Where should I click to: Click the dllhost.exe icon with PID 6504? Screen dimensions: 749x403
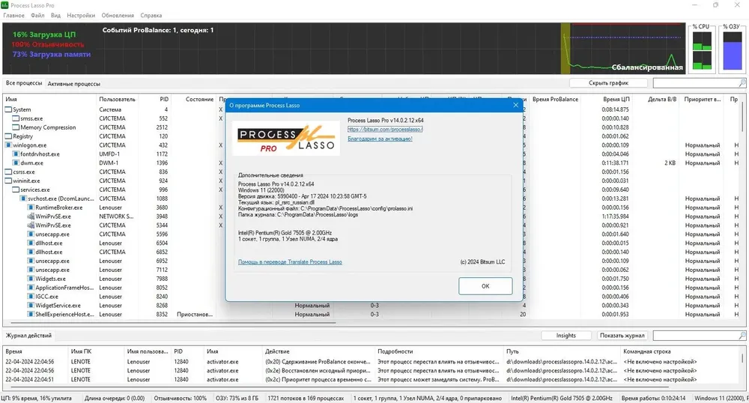31,243
